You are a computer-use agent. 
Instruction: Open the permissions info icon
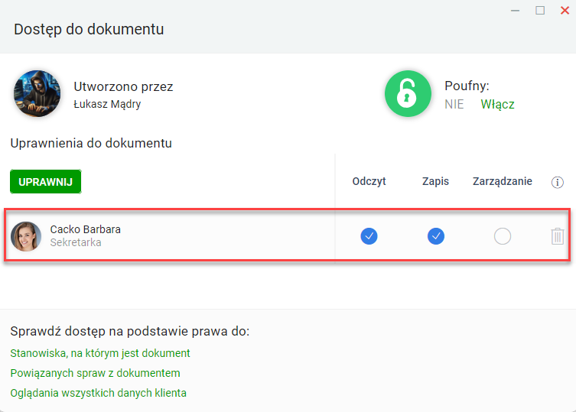[x=558, y=182]
